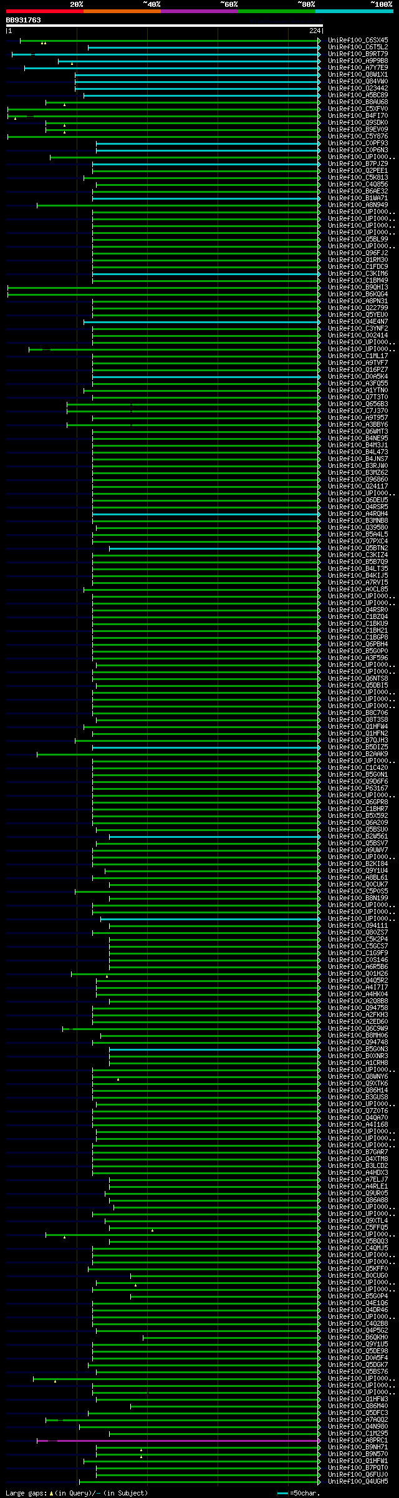This screenshot has width=399, height=1498.
Task: Select the UniRef100_C5XFV0 label
Action: [x=358, y=109]
